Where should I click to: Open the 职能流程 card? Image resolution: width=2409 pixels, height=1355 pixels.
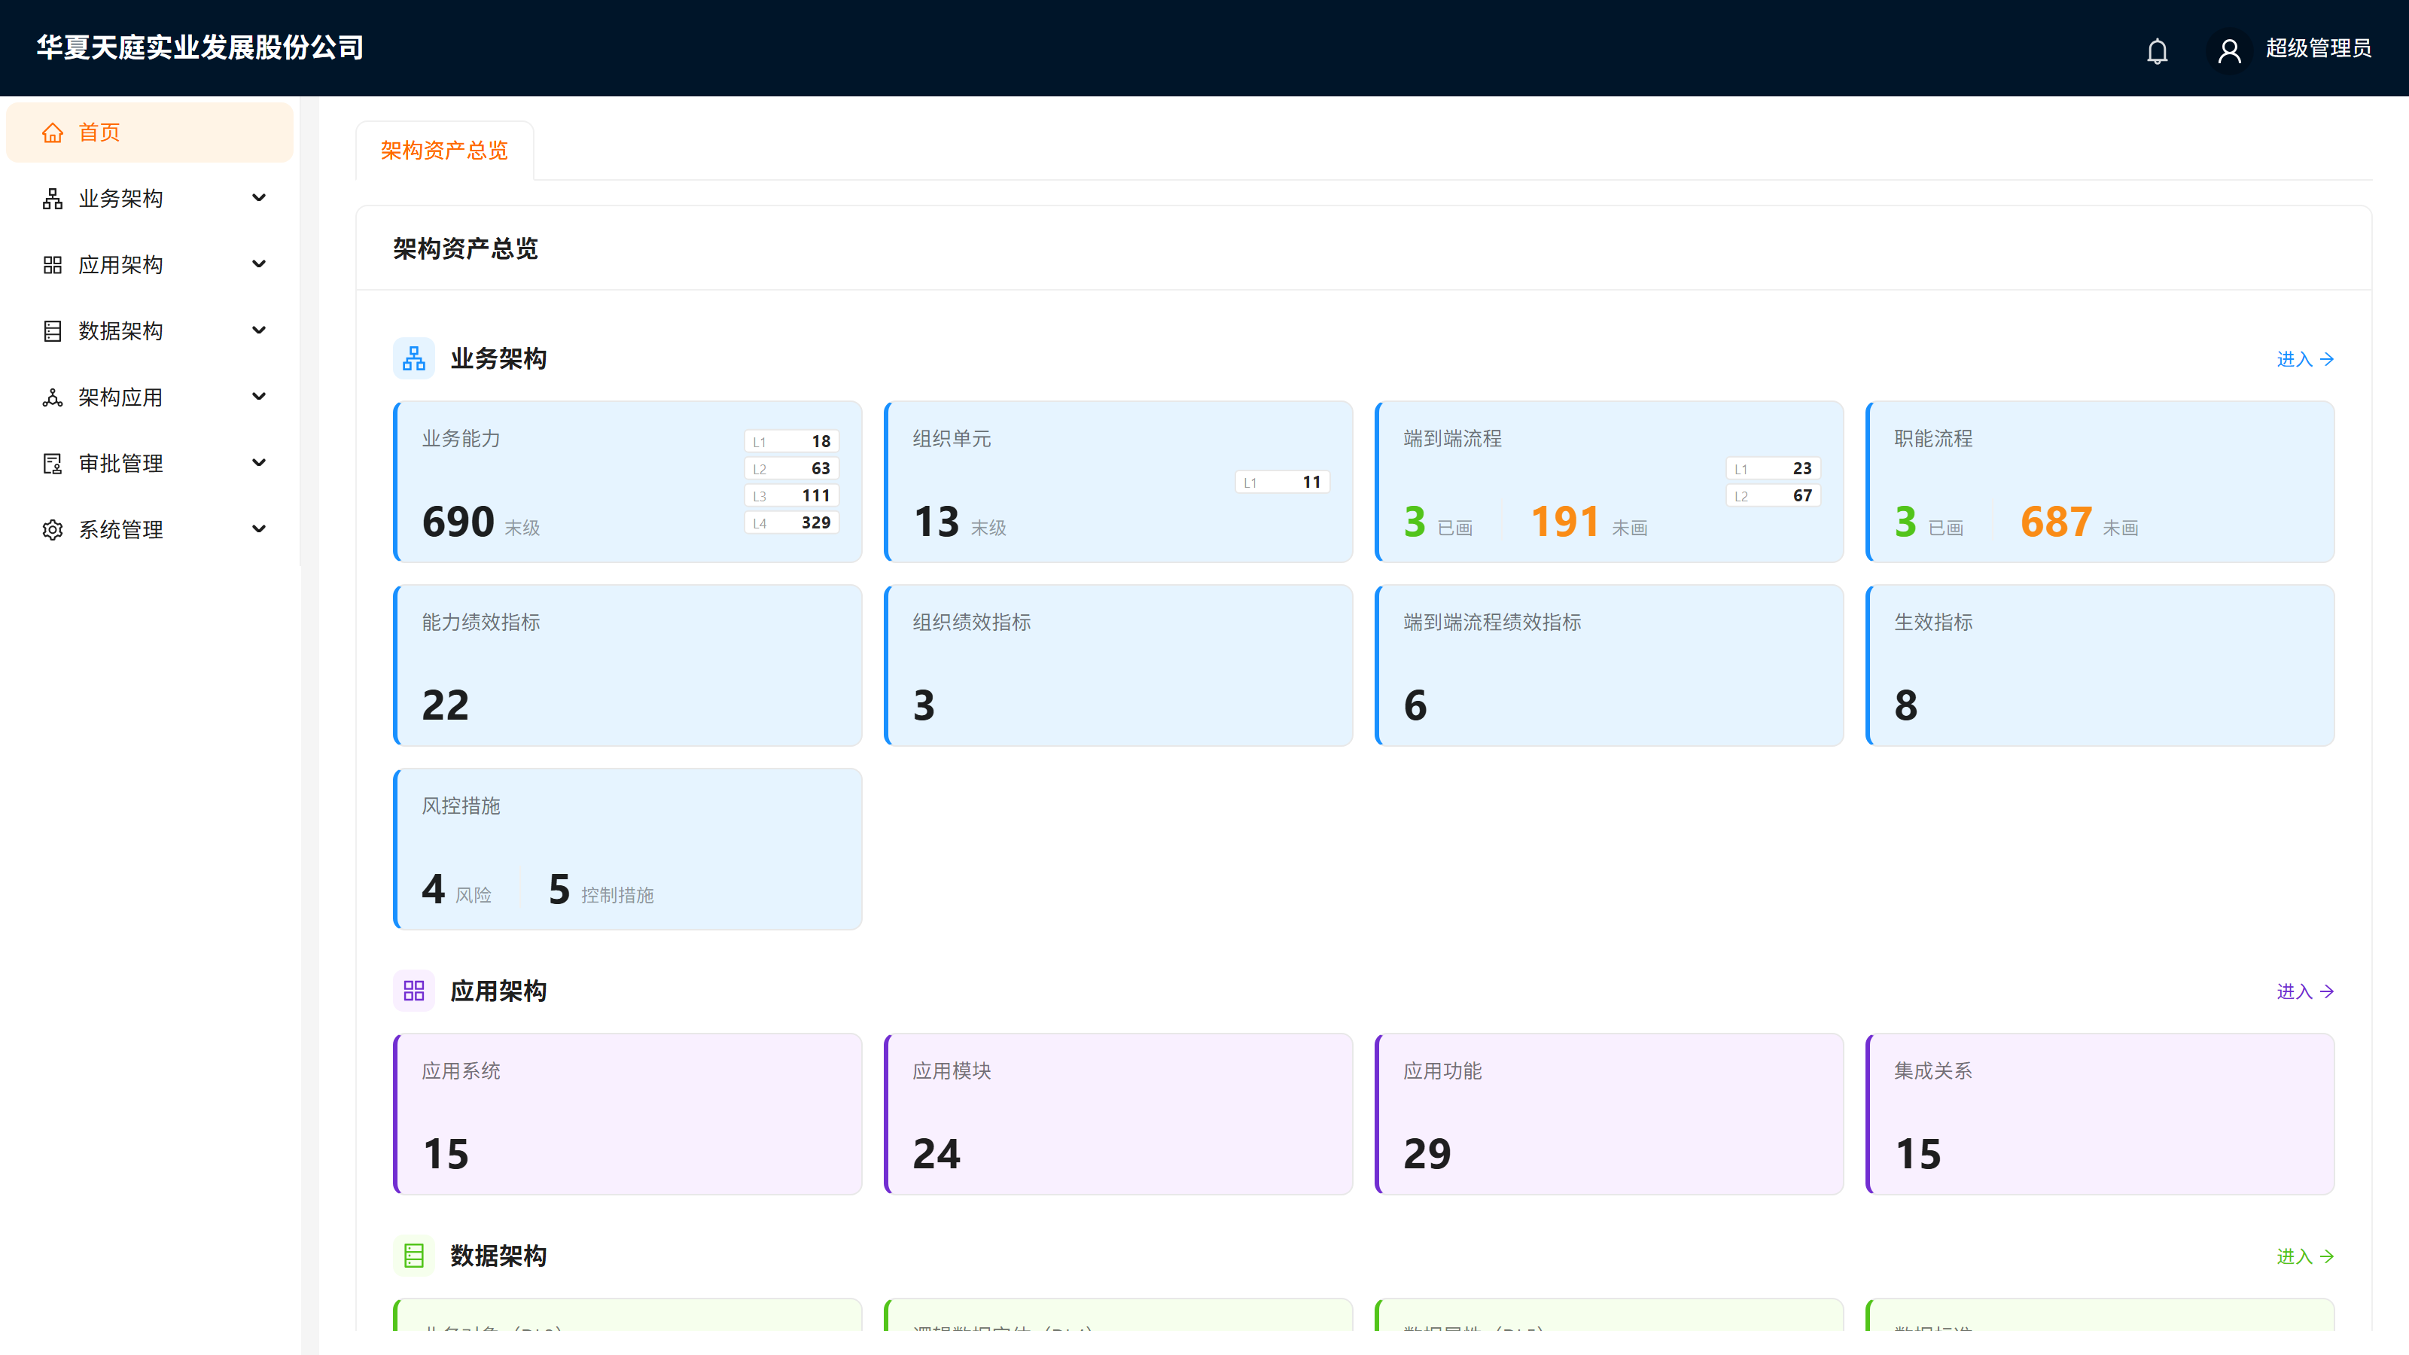2100,482
